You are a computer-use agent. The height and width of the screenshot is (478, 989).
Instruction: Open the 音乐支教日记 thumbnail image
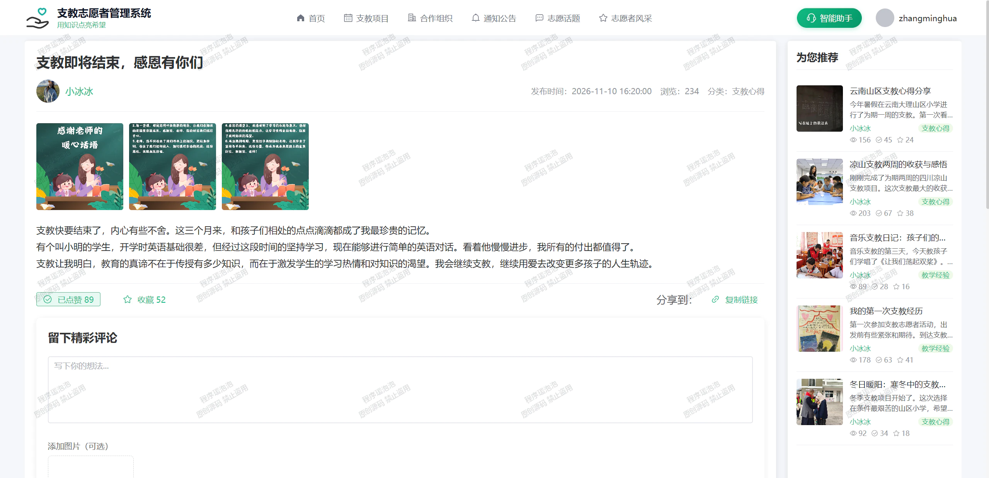click(820, 255)
